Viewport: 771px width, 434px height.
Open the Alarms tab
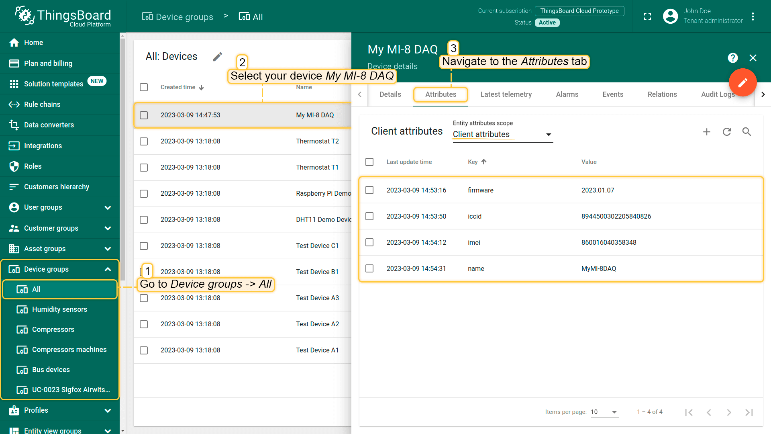tap(567, 94)
